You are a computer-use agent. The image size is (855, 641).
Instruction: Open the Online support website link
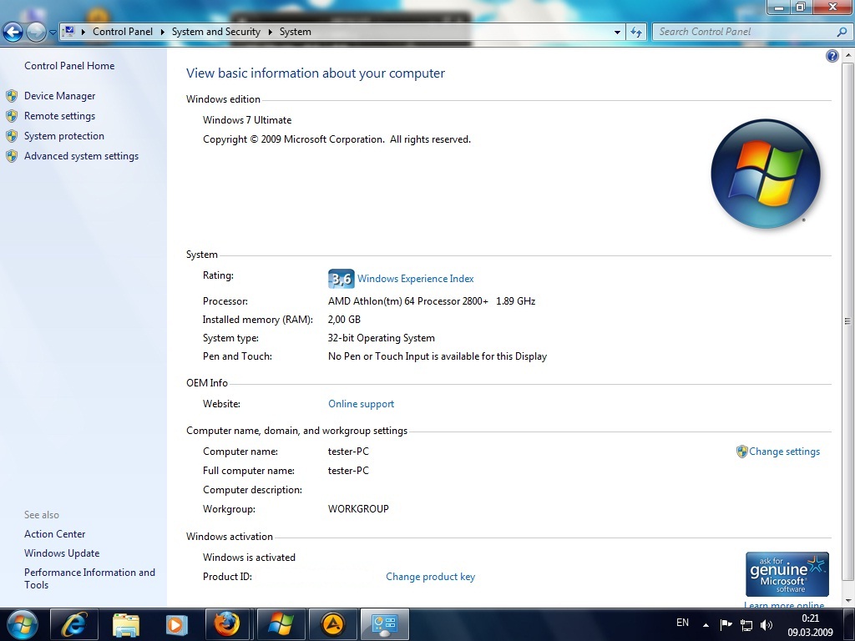click(x=361, y=404)
